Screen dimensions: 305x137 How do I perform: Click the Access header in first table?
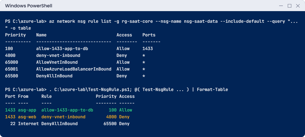[124, 35]
